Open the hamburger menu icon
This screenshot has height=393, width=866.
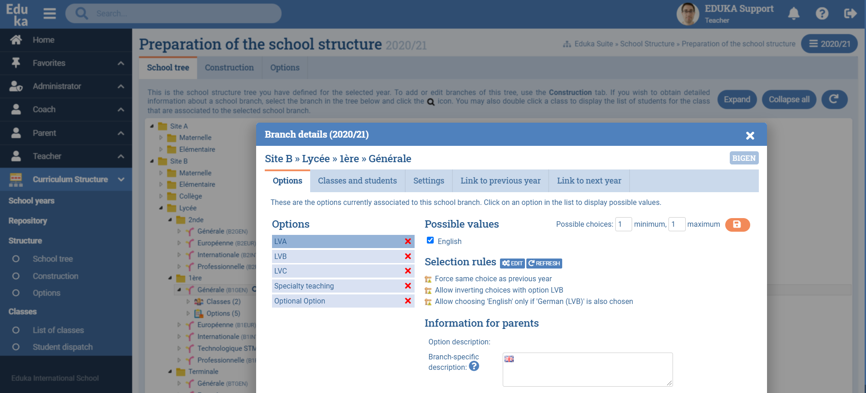click(49, 14)
